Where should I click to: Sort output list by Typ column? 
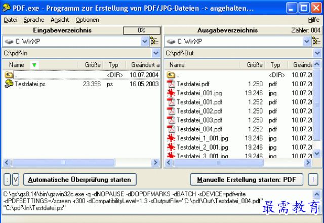coord(277,65)
